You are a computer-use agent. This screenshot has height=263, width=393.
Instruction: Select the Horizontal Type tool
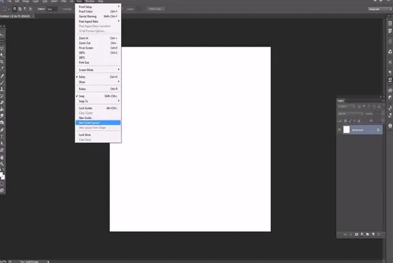coord(2,137)
